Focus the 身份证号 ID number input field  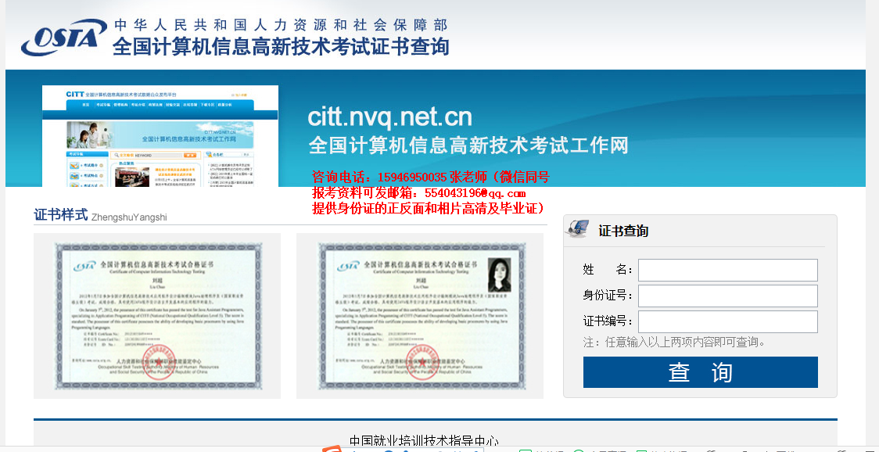[727, 296]
